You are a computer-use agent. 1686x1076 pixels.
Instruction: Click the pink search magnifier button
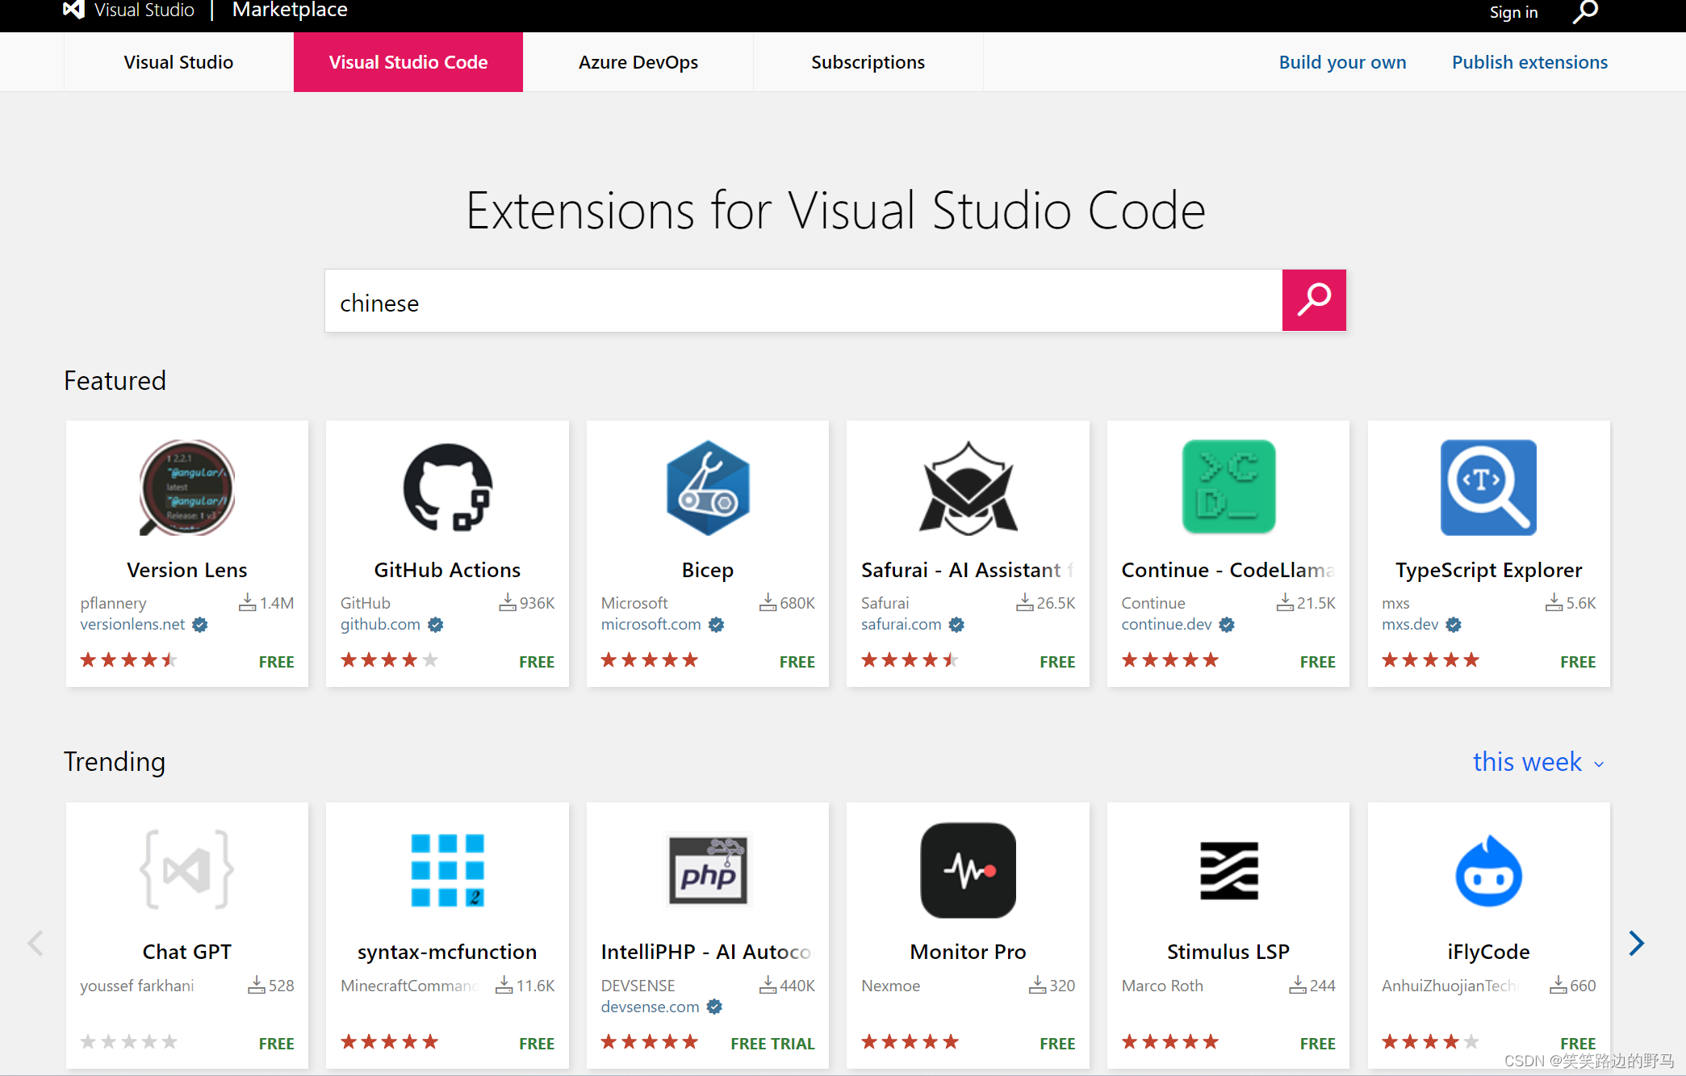coord(1313,300)
